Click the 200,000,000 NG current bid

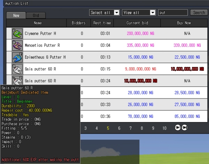[140, 33]
